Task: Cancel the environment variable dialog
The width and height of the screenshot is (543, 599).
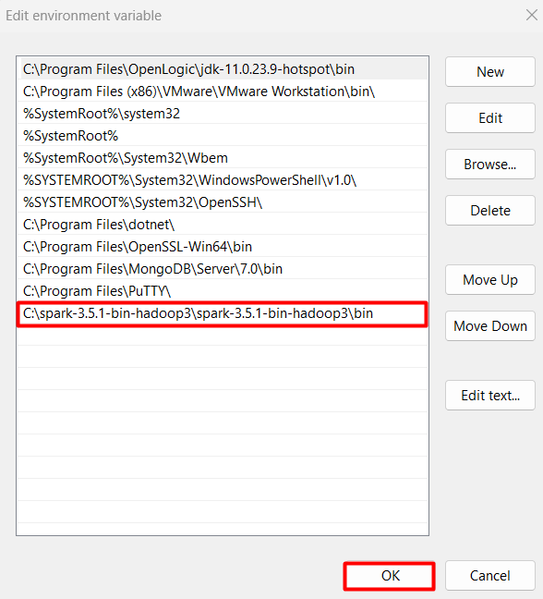Action: (490, 576)
